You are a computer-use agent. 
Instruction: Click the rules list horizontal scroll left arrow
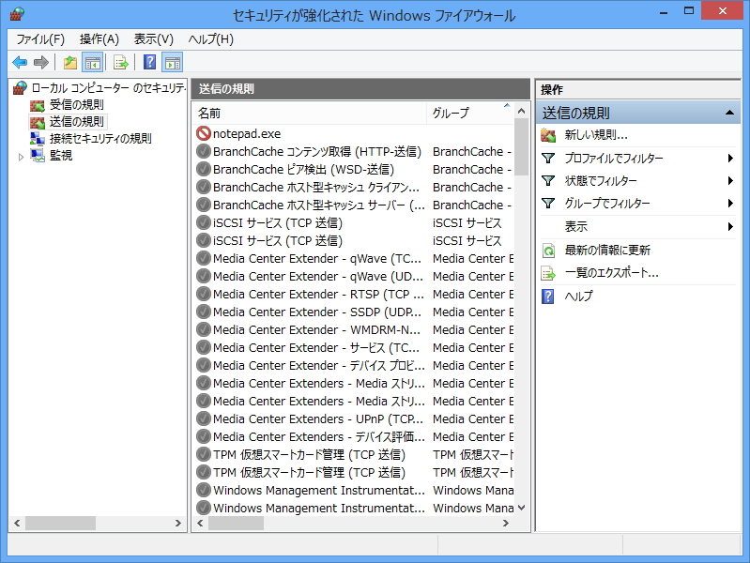pos(201,524)
